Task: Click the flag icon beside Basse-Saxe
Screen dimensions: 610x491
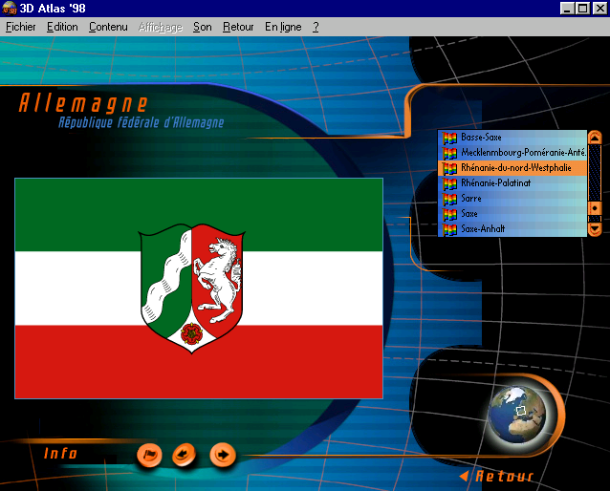Action: tap(449, 138)
